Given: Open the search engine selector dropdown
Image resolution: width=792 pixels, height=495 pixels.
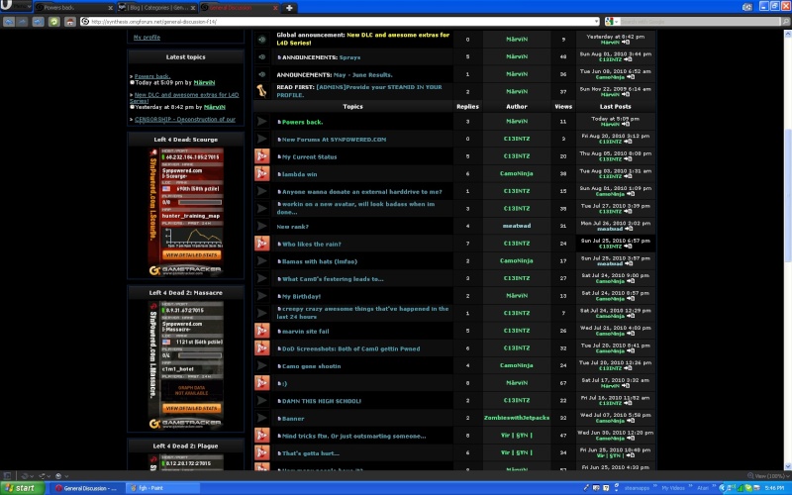Looking at the screenshot, I should 612,21.
